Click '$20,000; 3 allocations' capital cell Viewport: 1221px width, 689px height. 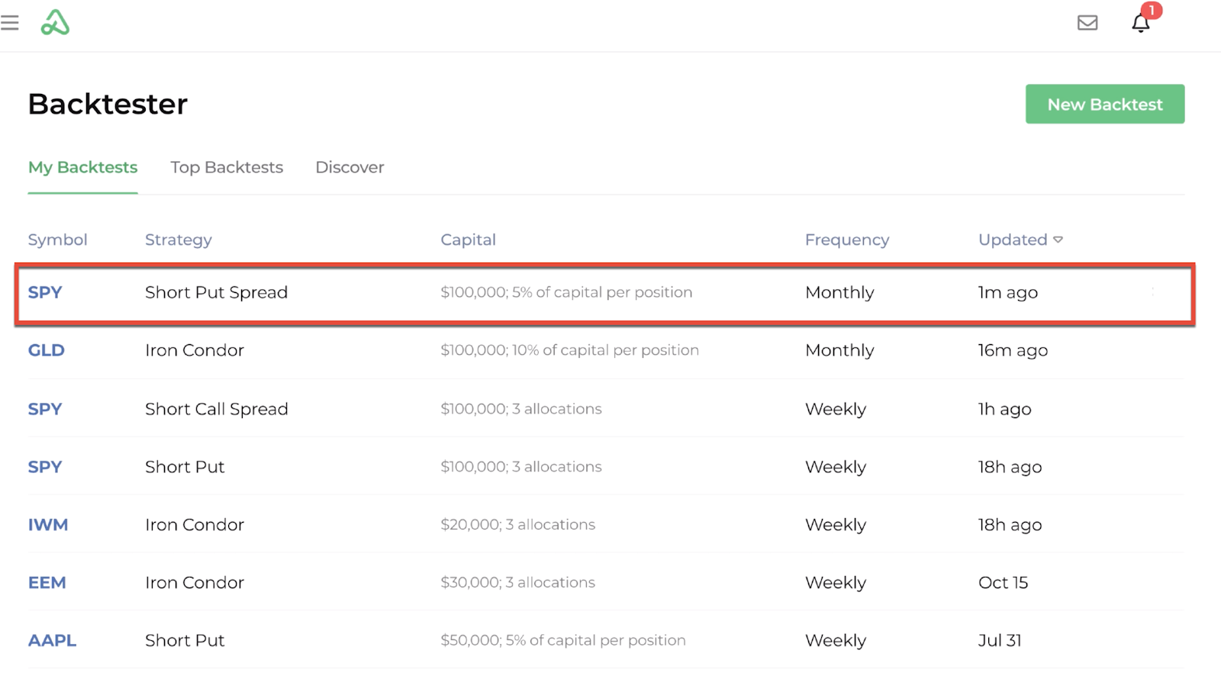tap(517, 525)
